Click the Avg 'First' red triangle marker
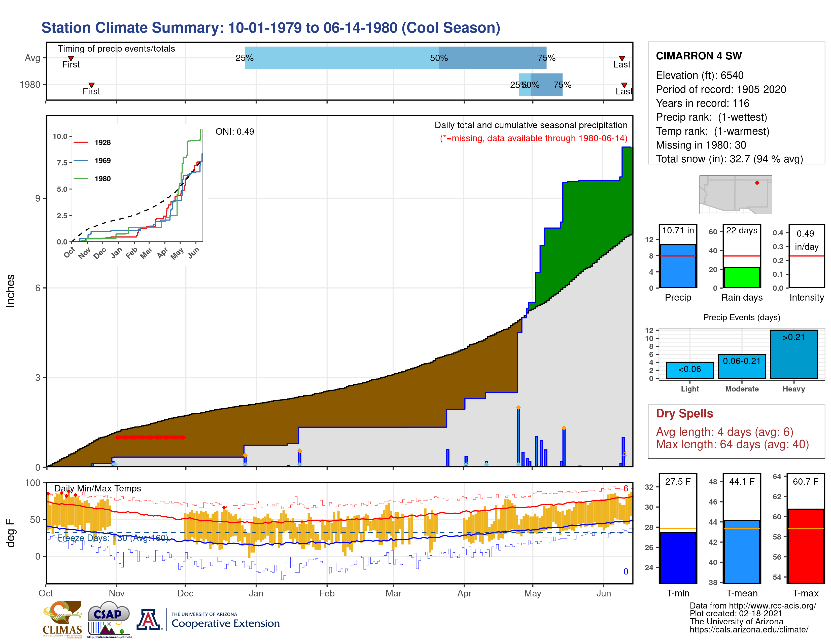This screenshot has height=642, width=831. (71, 58)
